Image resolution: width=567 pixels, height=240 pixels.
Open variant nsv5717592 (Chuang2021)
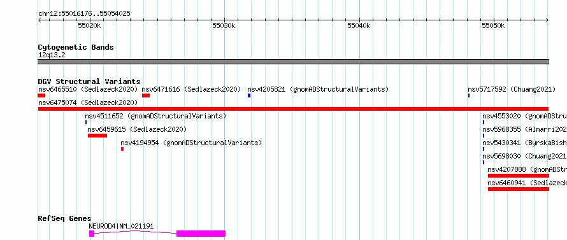tap(512, 89)
